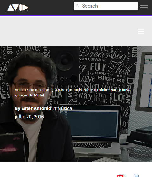This screenshot has width=152, height=177.
Task: Click the blue document icon beside PDF
Action: 136,176
